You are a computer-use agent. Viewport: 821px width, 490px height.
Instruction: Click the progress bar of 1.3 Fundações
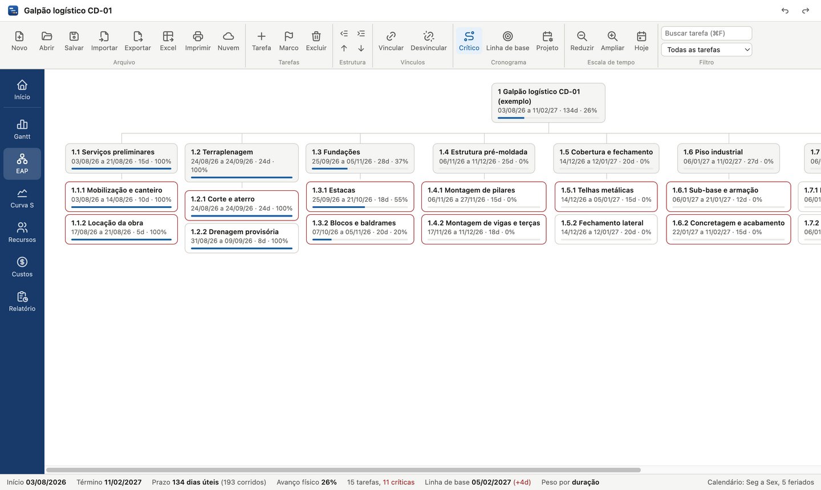360,169
